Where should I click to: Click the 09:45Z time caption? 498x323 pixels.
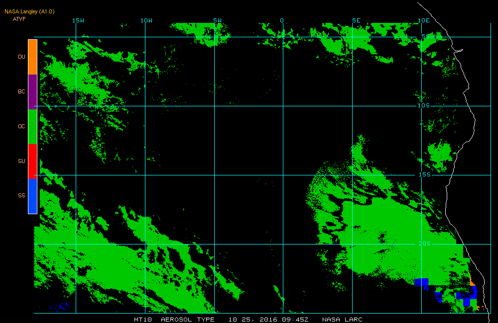point(295,320)
